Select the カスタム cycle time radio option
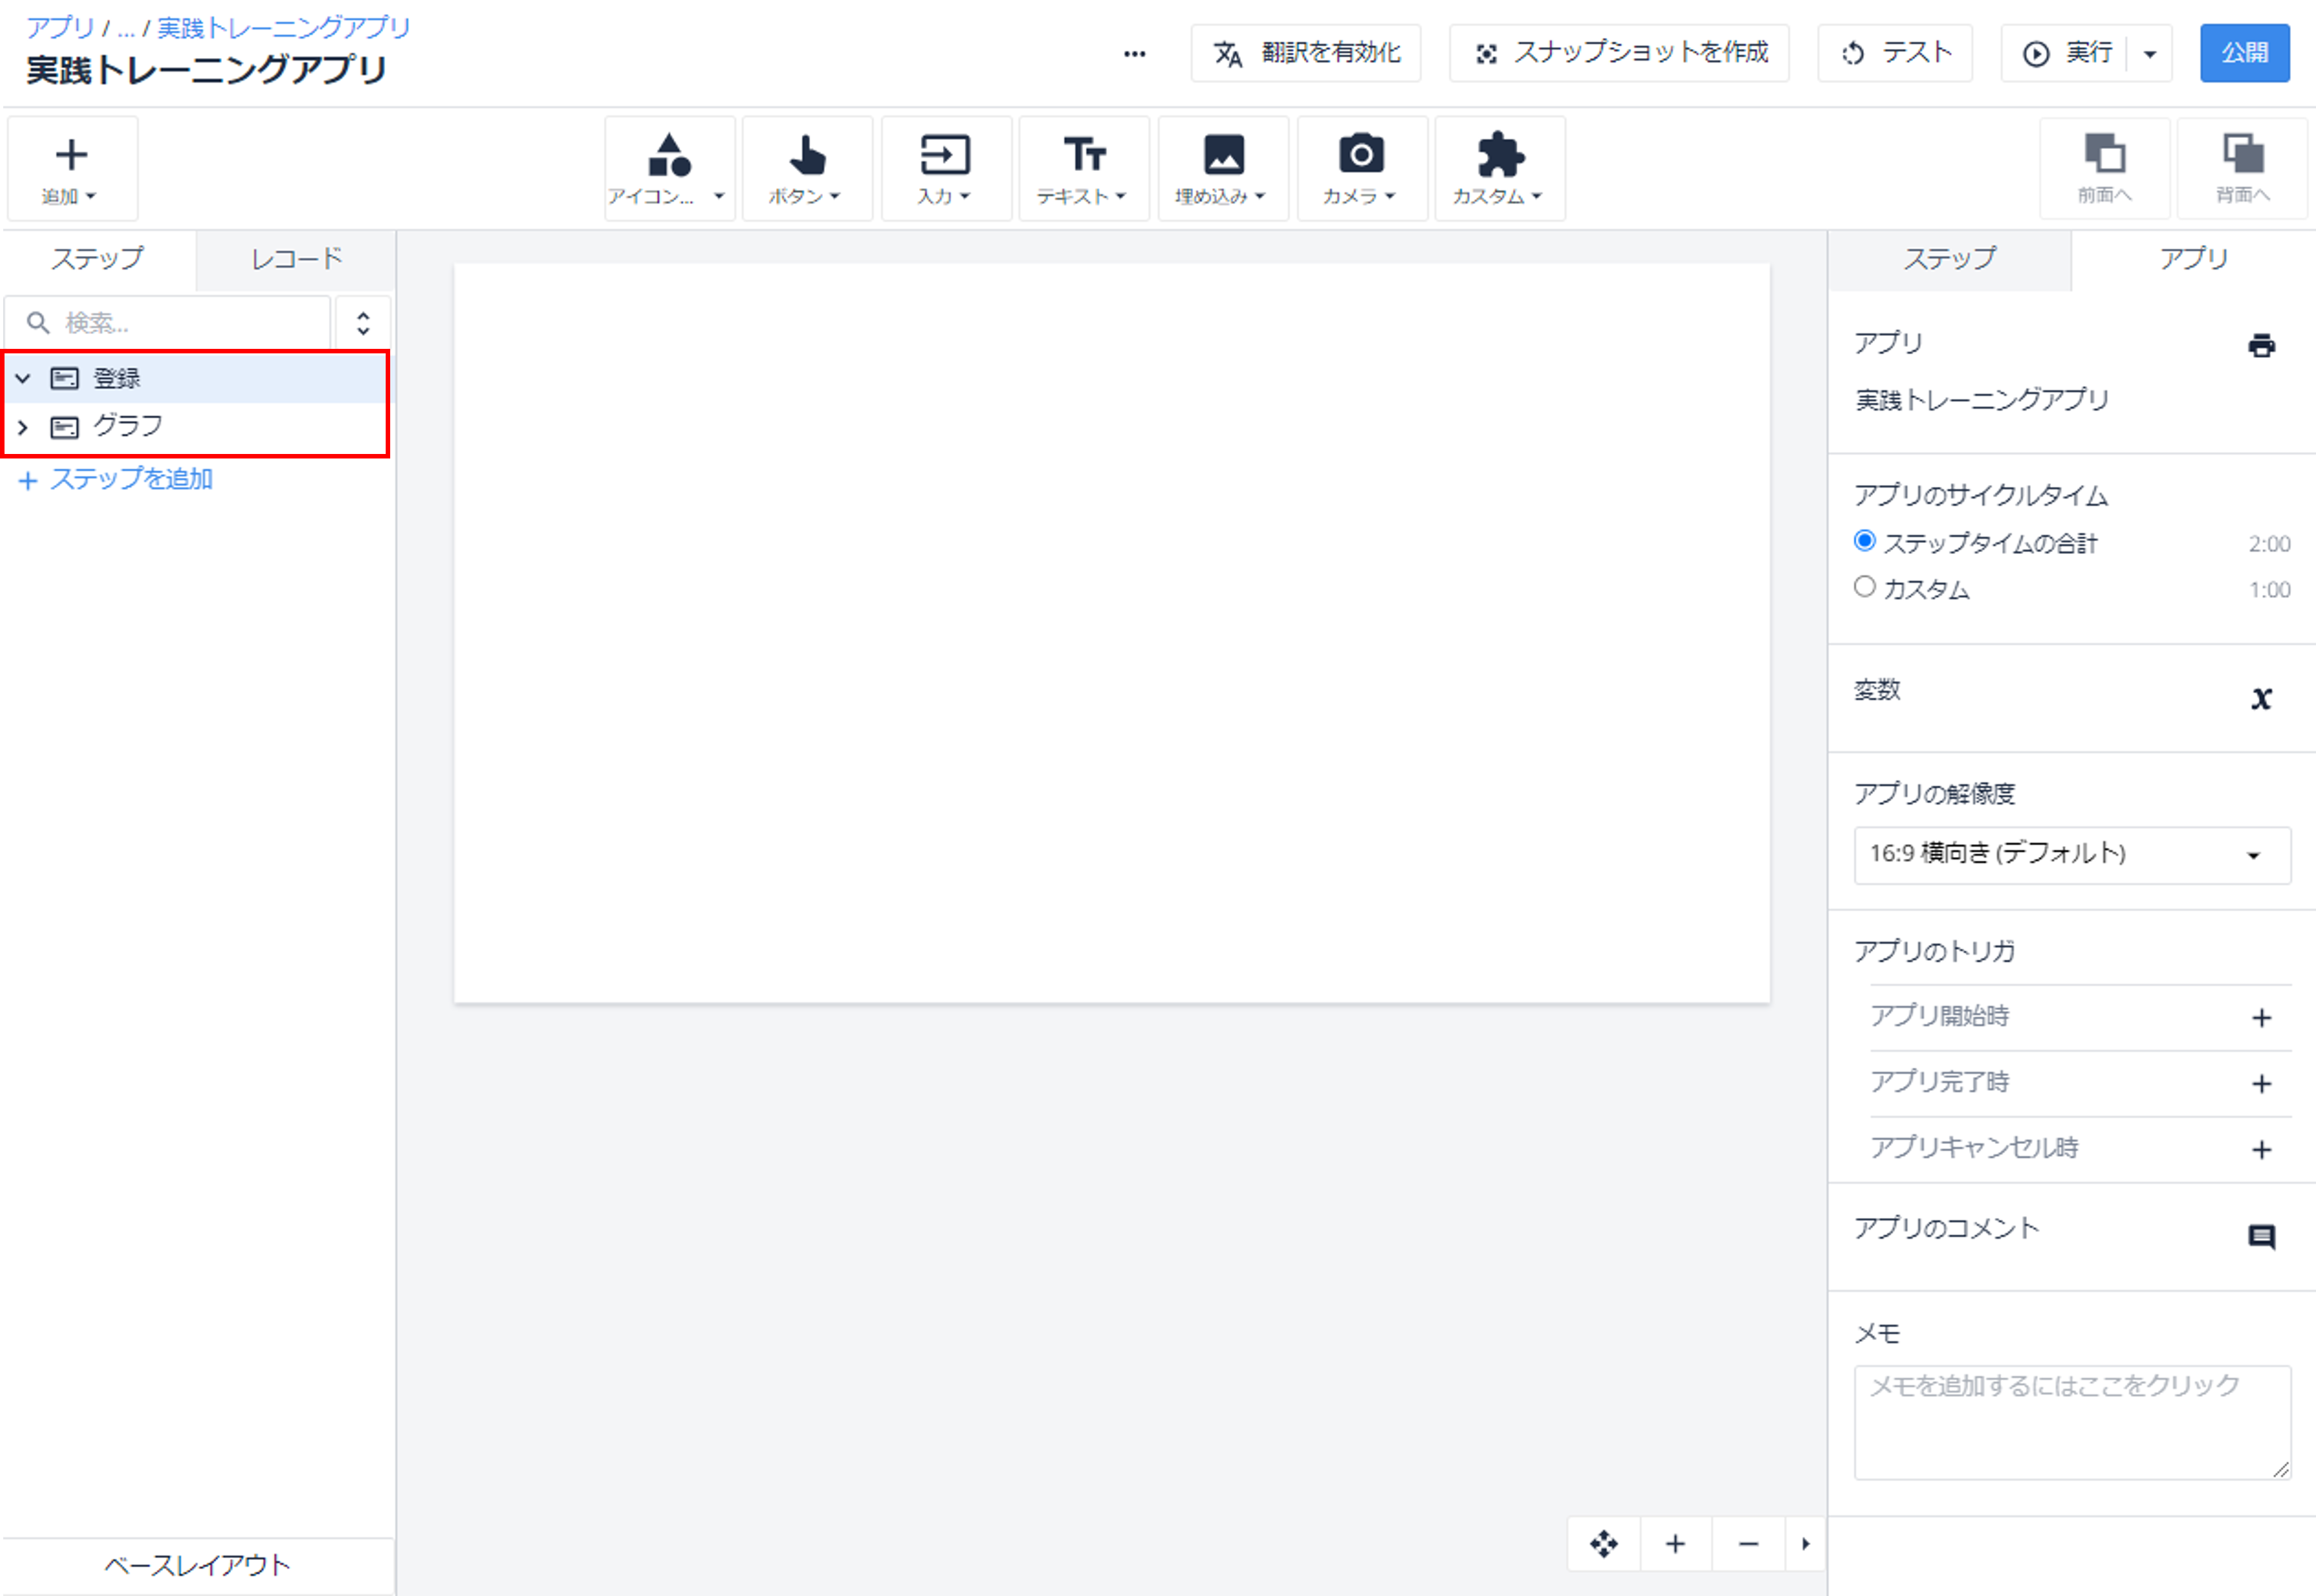This screenshot has width=2316, height=1596. click(x=1864, y=587)
